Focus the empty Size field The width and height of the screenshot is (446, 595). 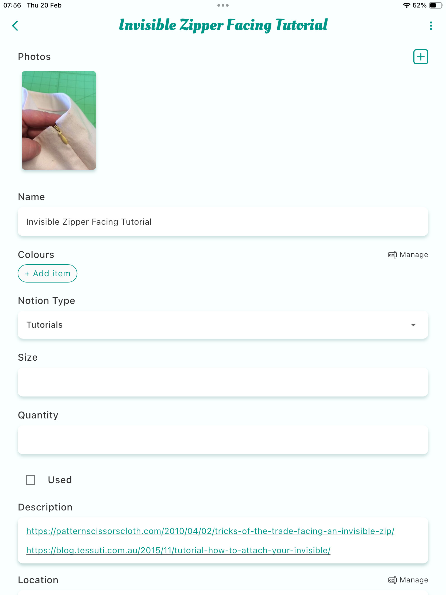coord(223,382)
